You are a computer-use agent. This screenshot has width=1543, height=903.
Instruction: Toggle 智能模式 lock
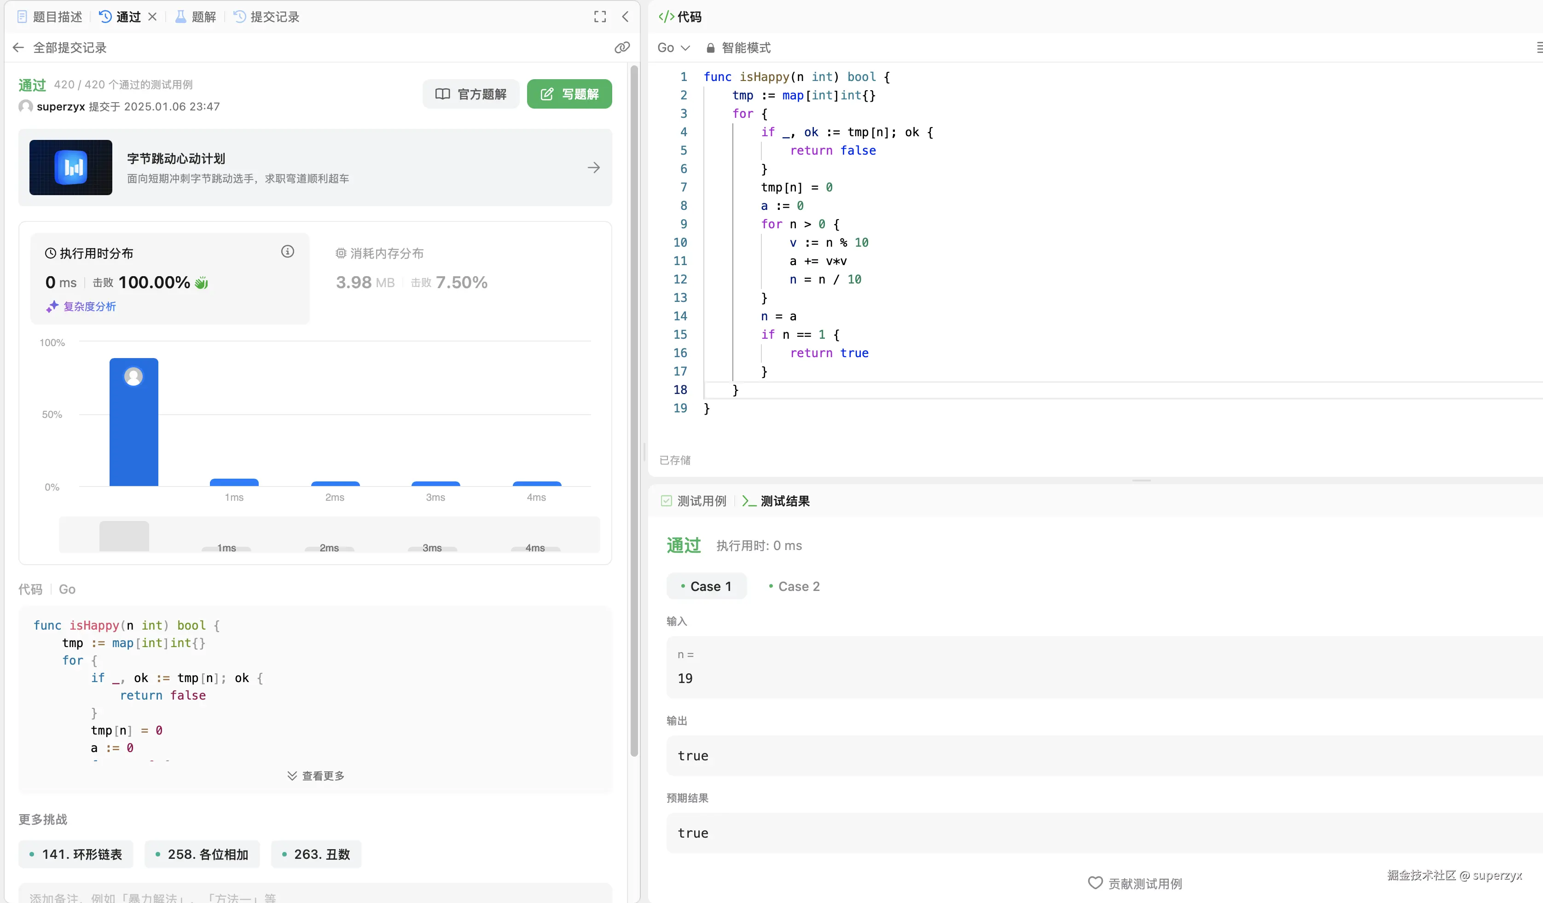tap(738, 48)
